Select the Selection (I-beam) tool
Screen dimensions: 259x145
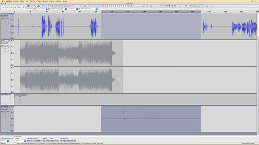coord(29,6)
